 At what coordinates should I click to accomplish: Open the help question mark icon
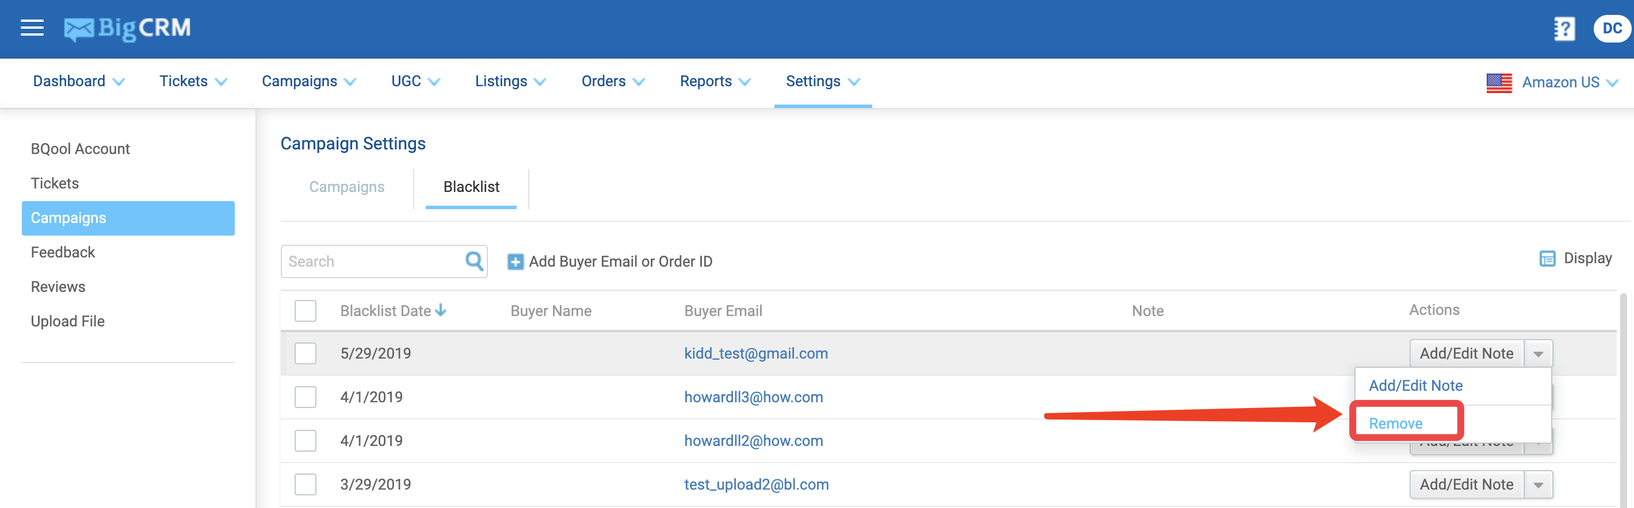1564,29
